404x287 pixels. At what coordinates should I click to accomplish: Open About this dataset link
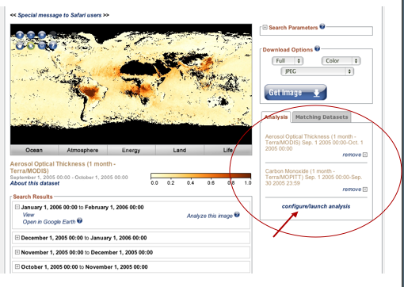[35, 183]
